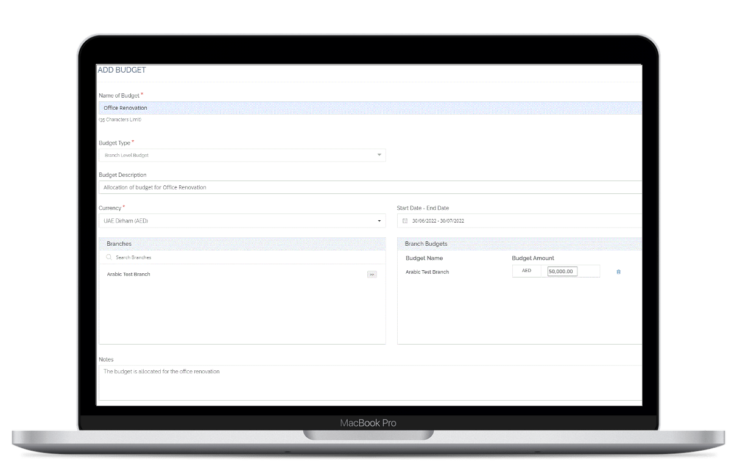Click Arabic Test Branch under Budget Name
The image size is (737, 469).
[x=427, y=272]
